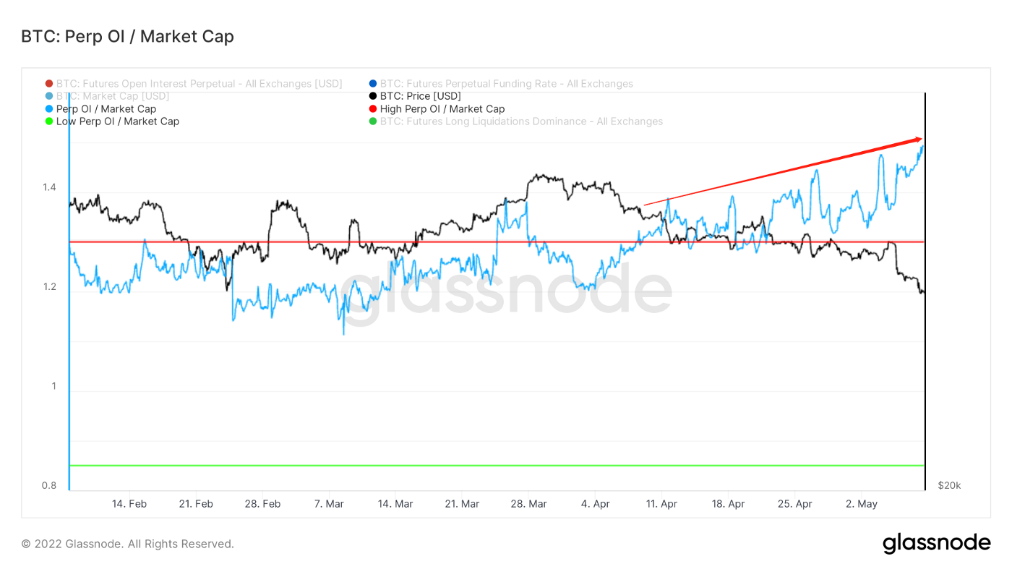
Task: Toggle the Perp OI / Market Cap series
Action: coord(106,109)
